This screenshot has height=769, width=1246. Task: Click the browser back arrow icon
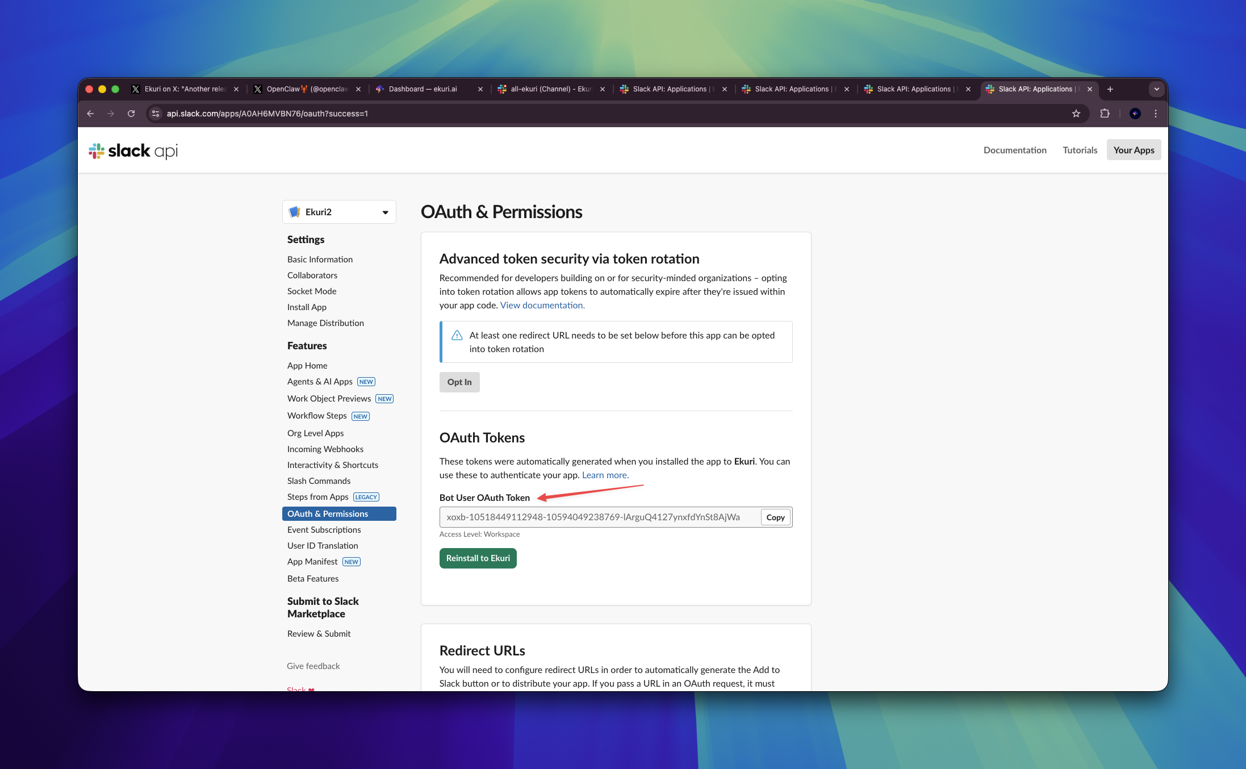click(90, 114)
